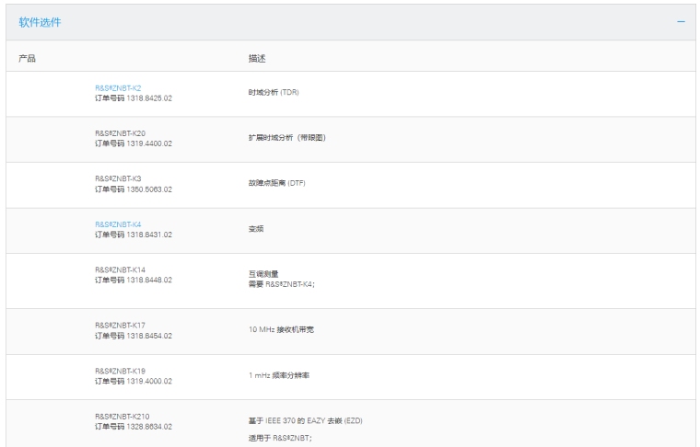Click the 产品 column header
This screenshot has height=447, width=700.
28,58
